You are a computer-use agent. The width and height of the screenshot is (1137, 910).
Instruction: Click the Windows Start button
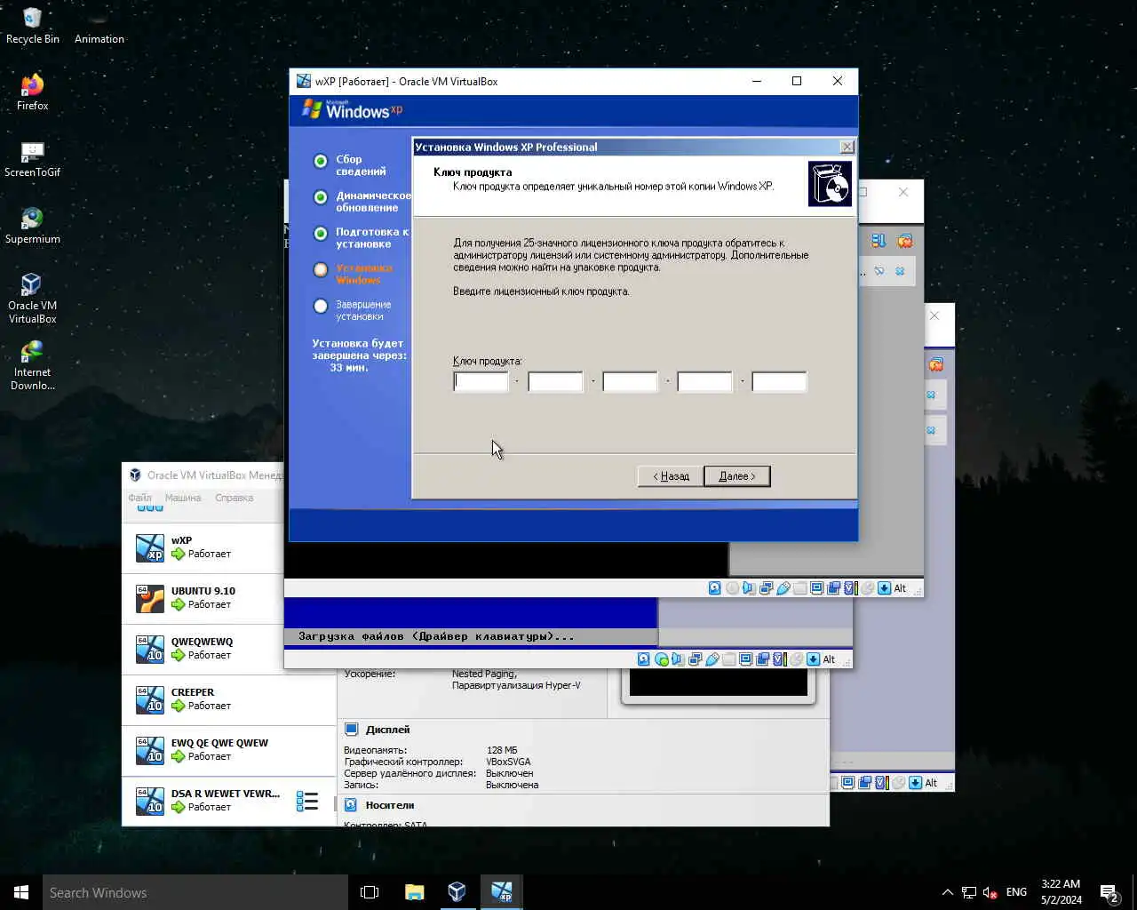21,892
